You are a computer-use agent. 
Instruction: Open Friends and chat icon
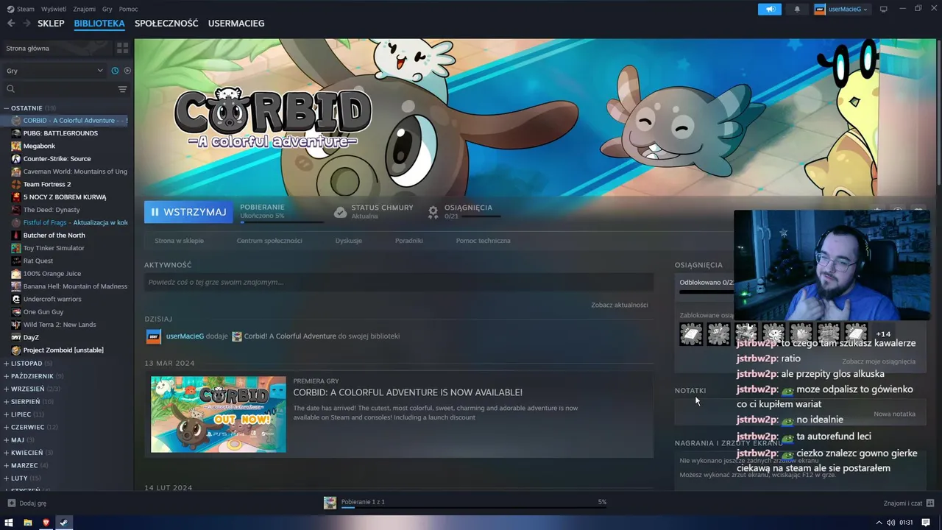[x=929, y=504]
